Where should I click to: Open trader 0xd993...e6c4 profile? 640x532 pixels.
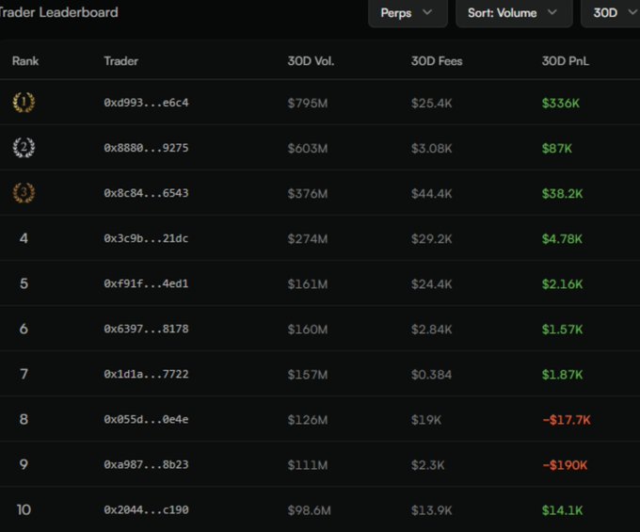click(146, 103)
